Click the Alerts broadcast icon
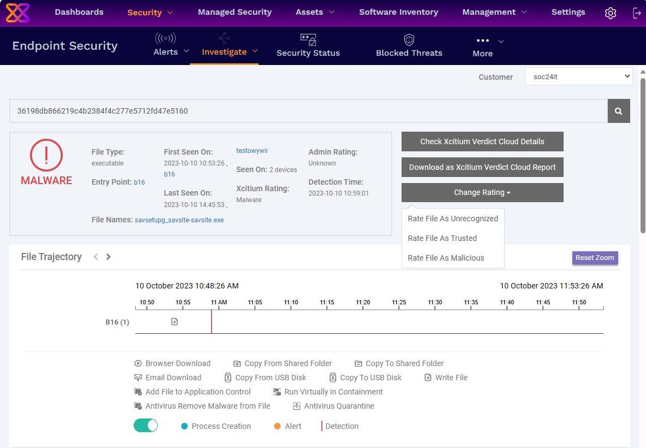Screen dimensions: 646x448 pyautogui.click(x=165, y=38)
